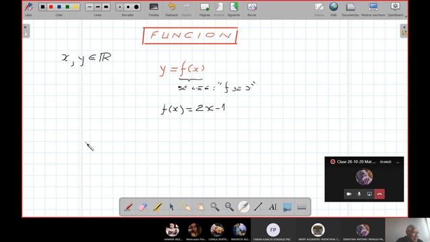The width and height of the screenshot is (430, 242).
Task: Expand the left side panel tab
Action: (26, 31)
